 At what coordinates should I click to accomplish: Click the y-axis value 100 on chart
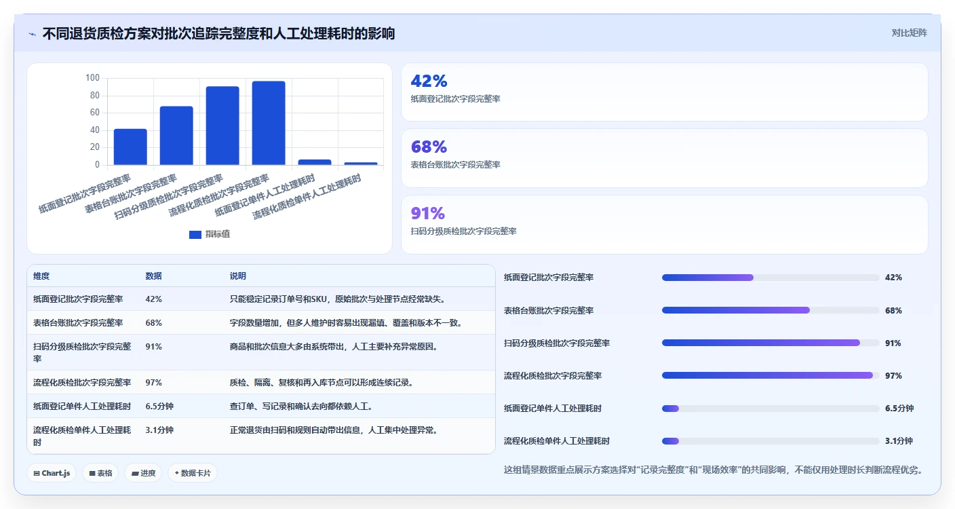coord(92,78)
